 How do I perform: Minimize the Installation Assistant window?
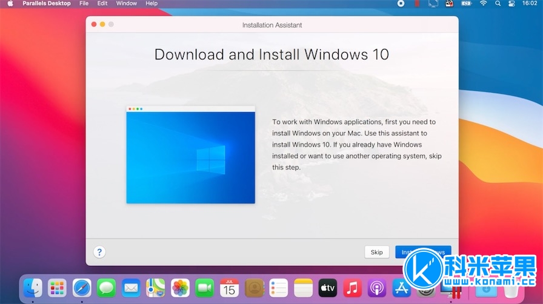coord(102,24)
